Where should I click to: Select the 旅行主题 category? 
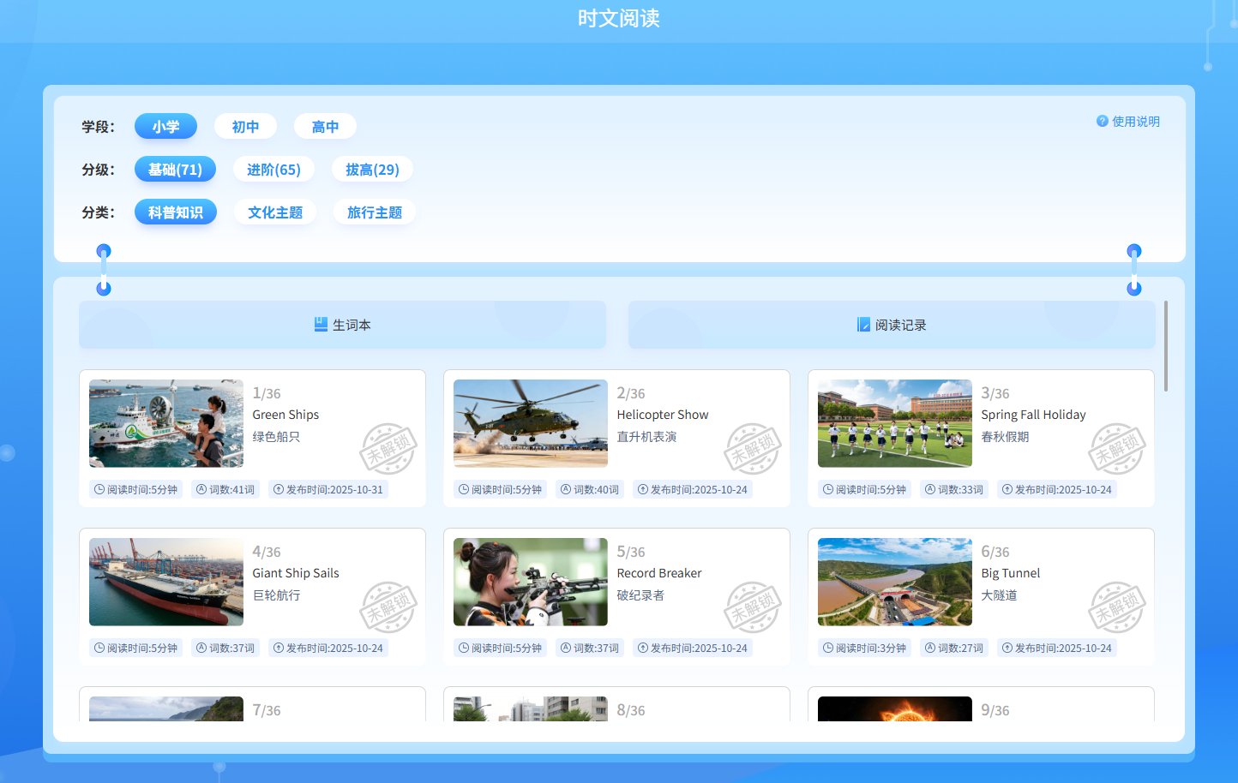click(x=375, y=212)
